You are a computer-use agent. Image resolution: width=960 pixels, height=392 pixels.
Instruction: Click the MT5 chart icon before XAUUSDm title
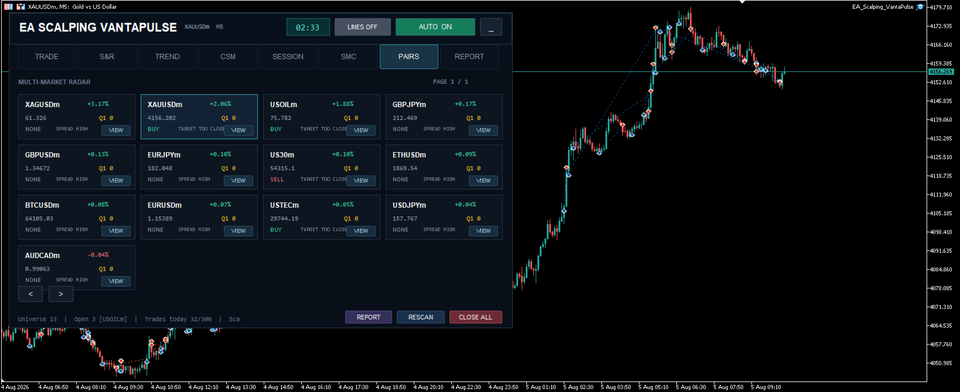point(21,6)
